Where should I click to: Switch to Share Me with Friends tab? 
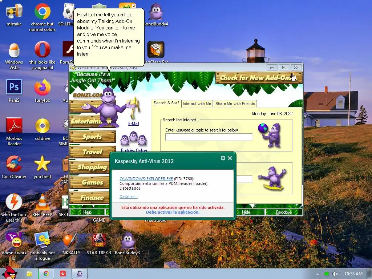pyautogui.click(x=235, y=104)
